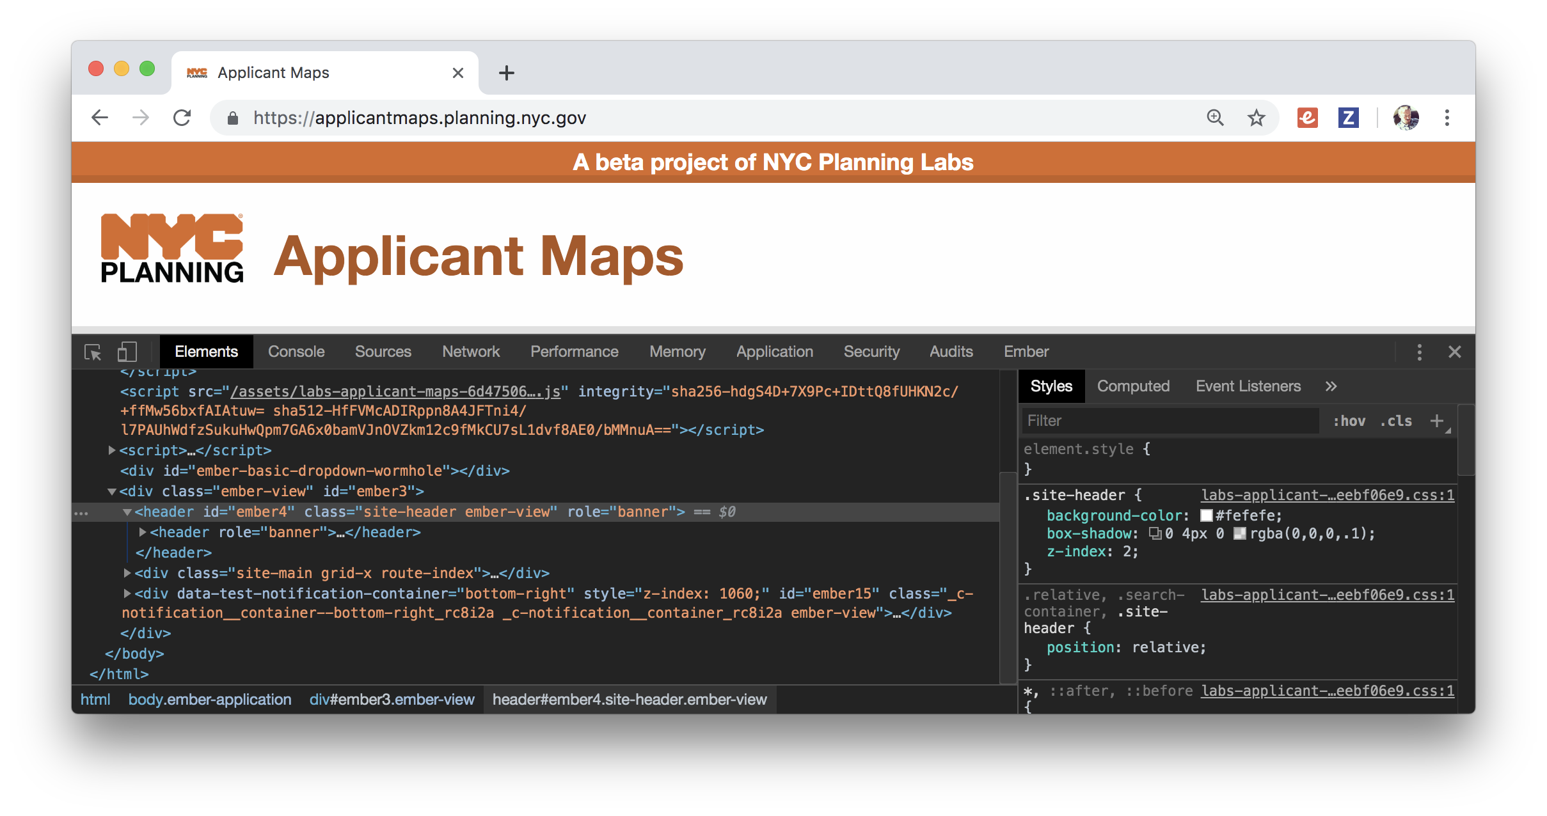This screenshot has height=816, width=1547.
Task: Toggle the device toolbar icon
Action: point(127,352)
